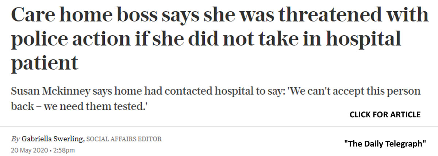Click the italic 'By' before the author
Viewport: 438px width, 156px height.
pyautogui.click(x=15, y=139)
